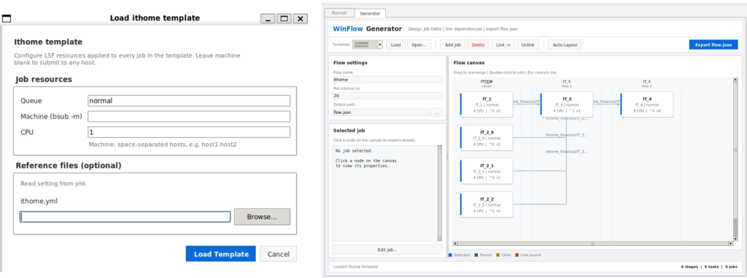Select the IT_2_2 job node on canvas
The height and width of the screenshot is (278, 747).
pyautogui.click(x=487, y=204)
